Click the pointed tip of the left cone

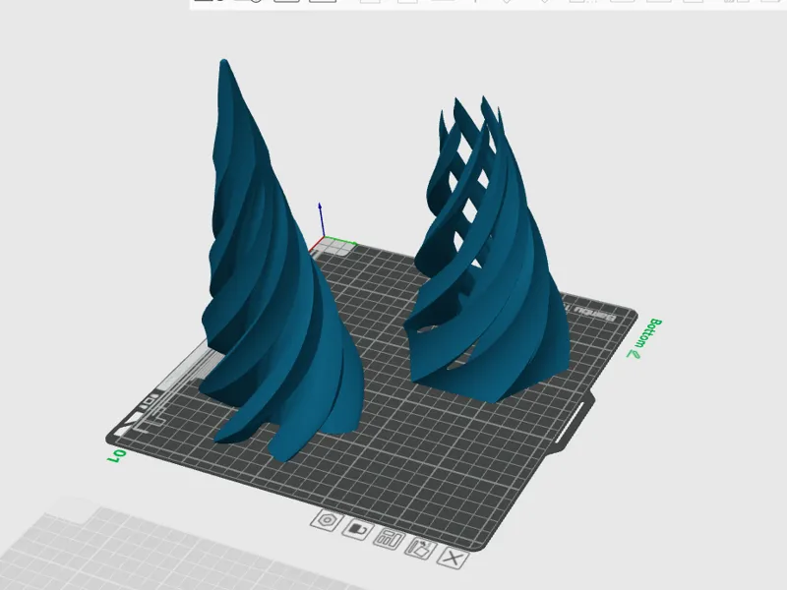click(224, 62)
